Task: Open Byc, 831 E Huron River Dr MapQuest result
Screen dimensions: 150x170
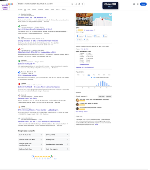Action: (35, 29)
